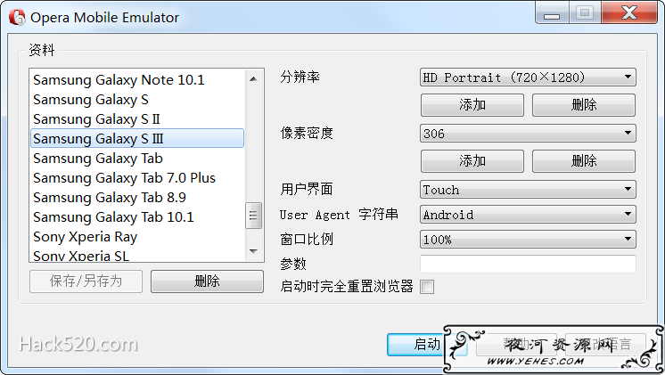Select Sony Xperia Ray profile

click(137, 236)
